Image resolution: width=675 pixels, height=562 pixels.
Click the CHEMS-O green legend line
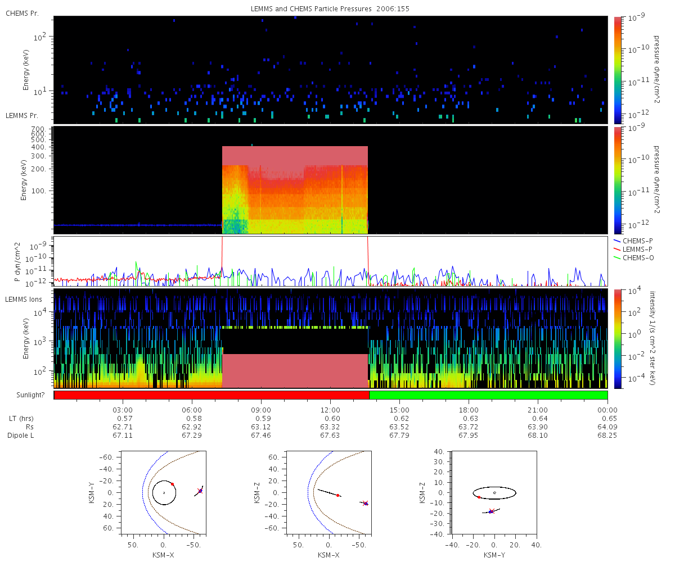(617, 257)
